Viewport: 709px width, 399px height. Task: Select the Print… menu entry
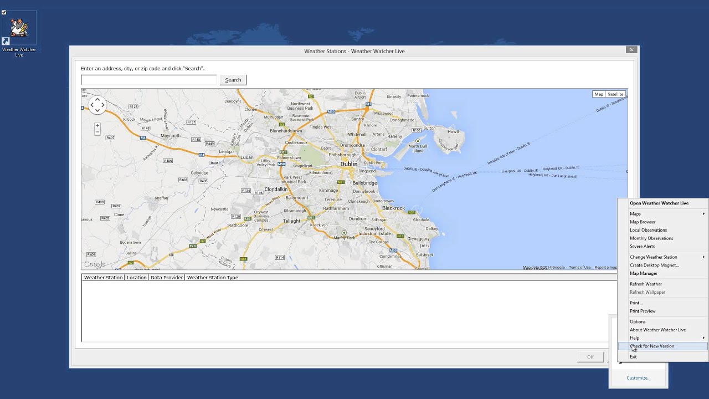click(x=663, y=303)
